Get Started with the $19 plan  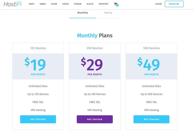(x=38, y=119)
